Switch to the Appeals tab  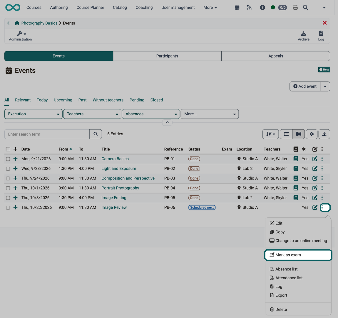(x=276, y=56)
